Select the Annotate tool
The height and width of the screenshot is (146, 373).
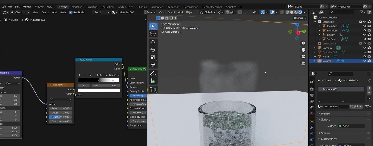click(x=153, y=73)
